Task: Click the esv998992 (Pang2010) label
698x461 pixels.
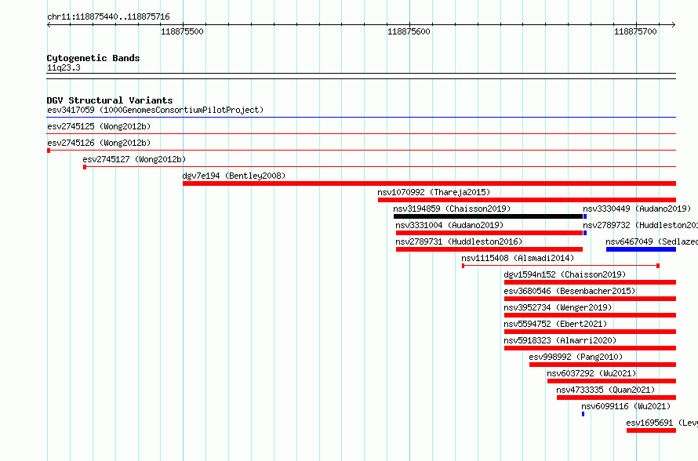Action: (x=576, y=357)
